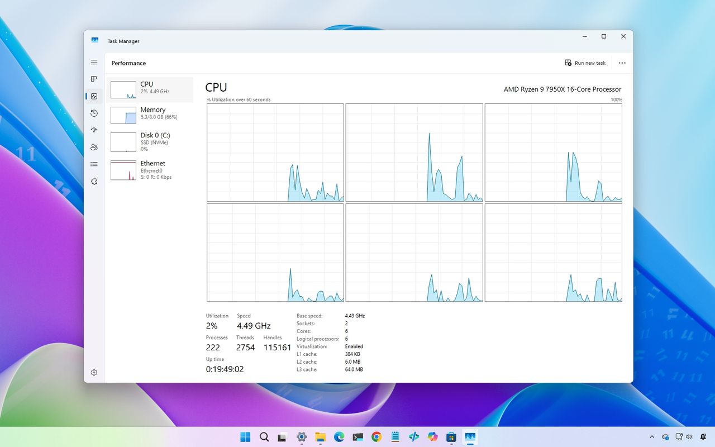Click the L1 cache 384 KB value
715x447 pixels.
tap(352, 354)
